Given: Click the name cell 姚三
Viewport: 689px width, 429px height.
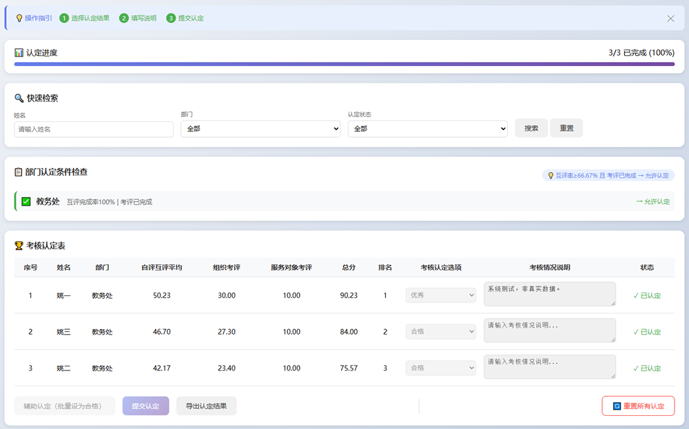Looking at the screenshot, I should (63, 332).
